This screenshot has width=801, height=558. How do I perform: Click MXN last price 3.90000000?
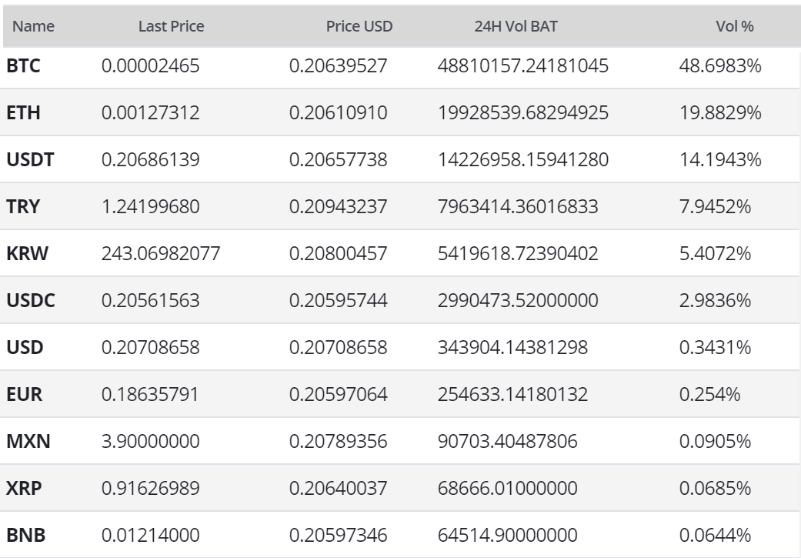point(151,442)
